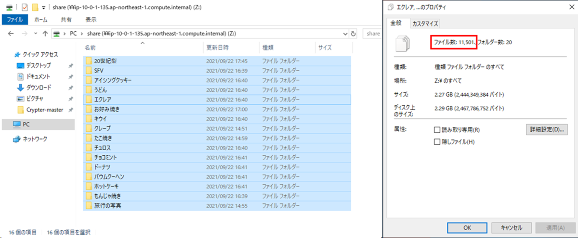Click the Forward navigation arrow
This screenshot has height=238, width=578.
click(24, 34)
